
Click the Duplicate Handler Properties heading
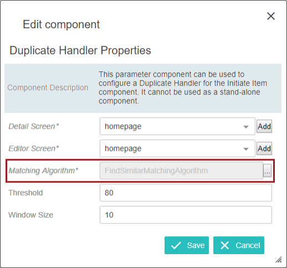(x=80, y=50)
